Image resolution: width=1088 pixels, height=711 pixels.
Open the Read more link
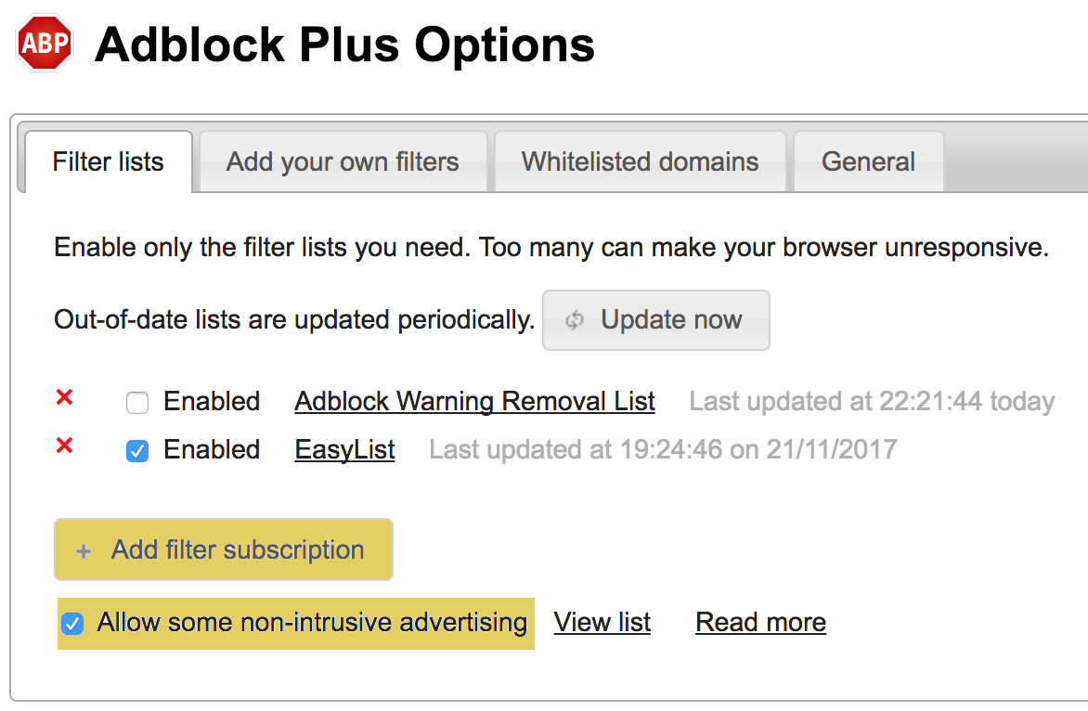[x=760, y=622]
